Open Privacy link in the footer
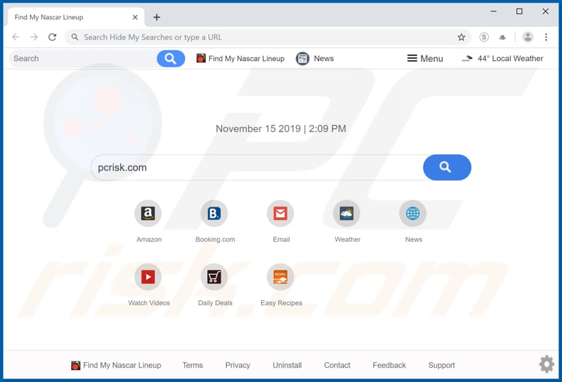 238,365
